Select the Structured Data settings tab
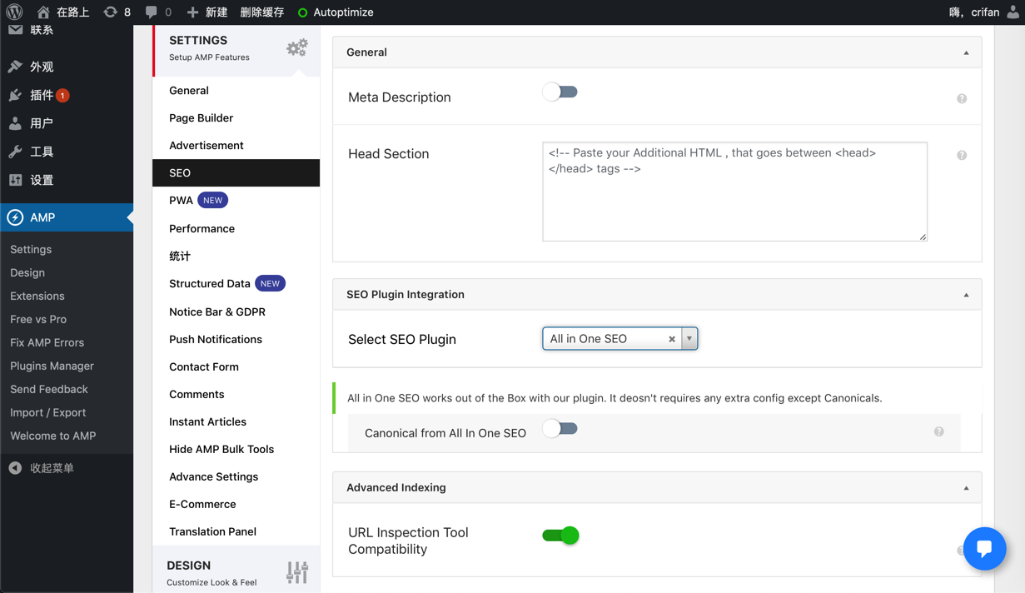 (x=210, y=283)
